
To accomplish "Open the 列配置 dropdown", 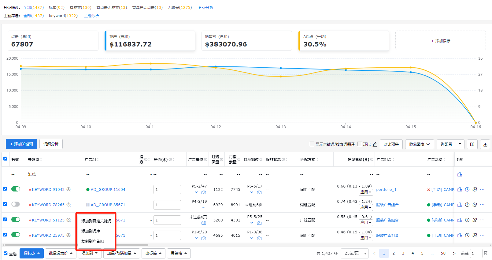I will 450,144.
